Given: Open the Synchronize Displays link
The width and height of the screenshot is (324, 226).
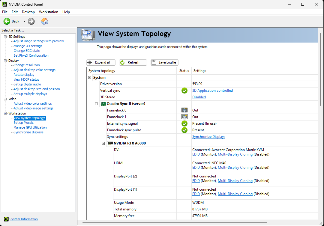Looking at the screenshot, I should click(x=209, y=137).
